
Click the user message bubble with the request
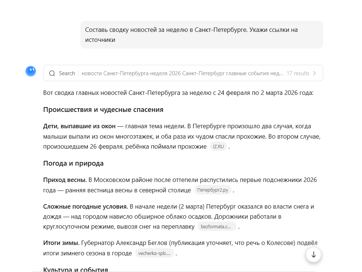(201, 34)
